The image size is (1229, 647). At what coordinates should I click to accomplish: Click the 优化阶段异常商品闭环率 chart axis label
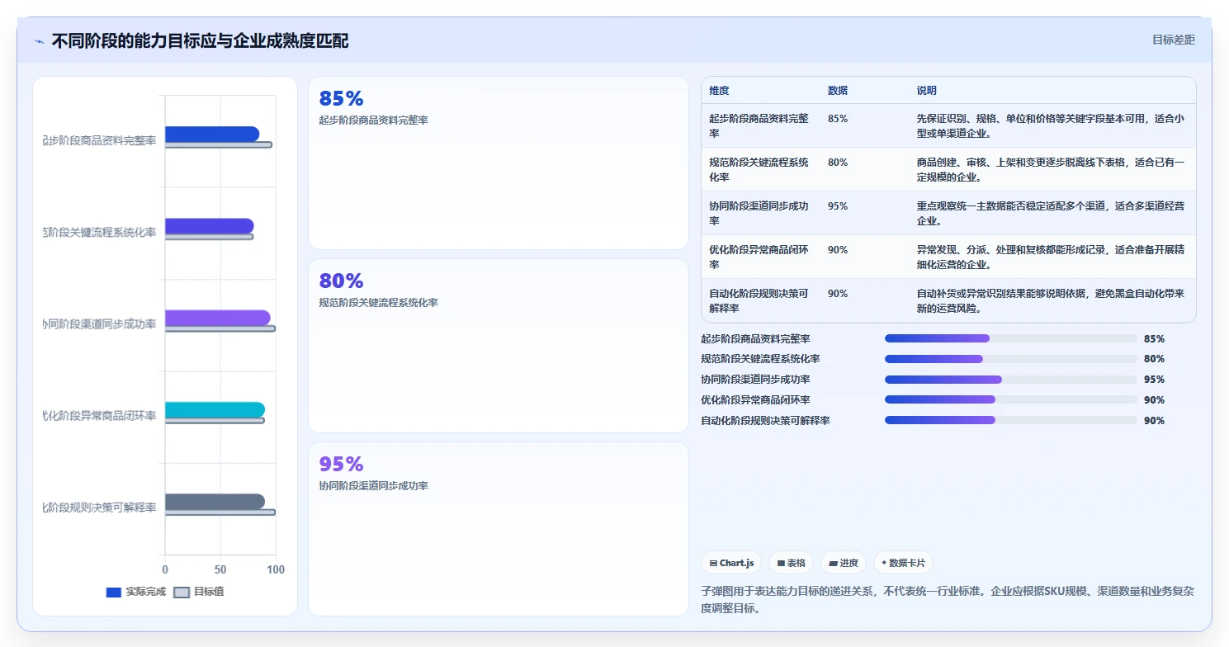click(99, 416)
